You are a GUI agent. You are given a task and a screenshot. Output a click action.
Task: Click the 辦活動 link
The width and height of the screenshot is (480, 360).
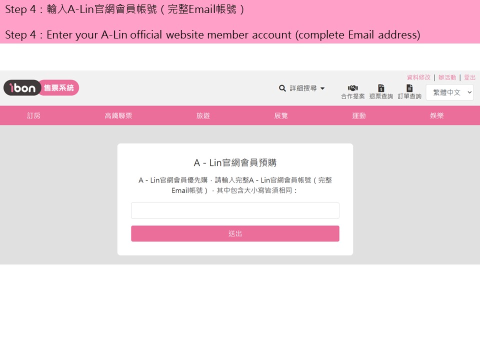(x=447, y=77)
